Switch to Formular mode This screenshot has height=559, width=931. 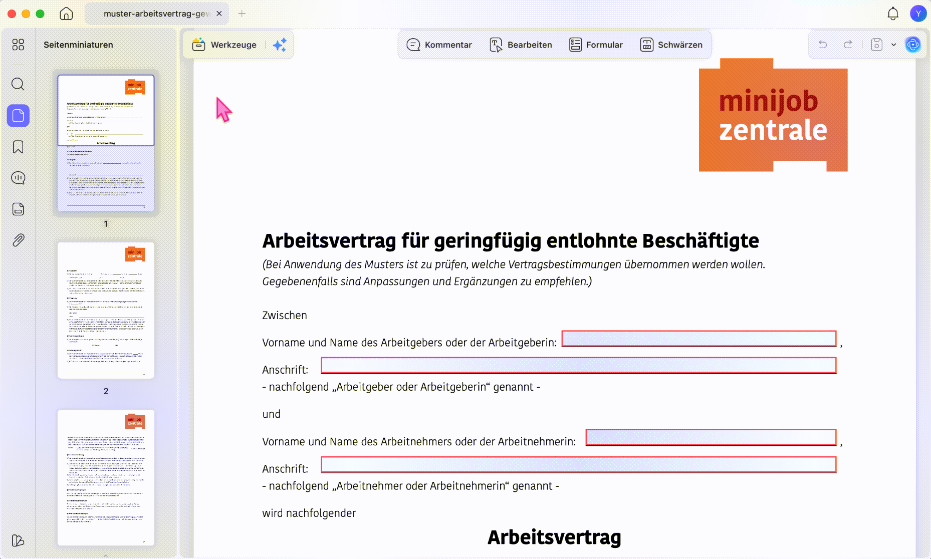596,45
